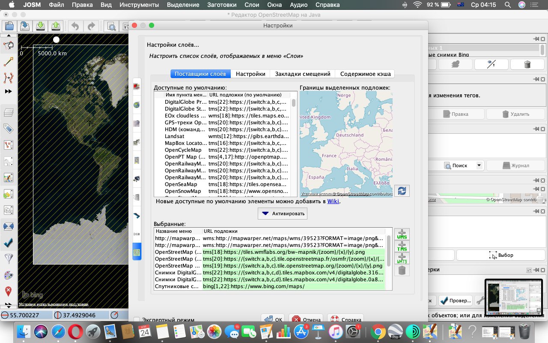The image size is (548, 343).
Task: Open the Заготовки menu in menu bar
Action: pos(221,5)
